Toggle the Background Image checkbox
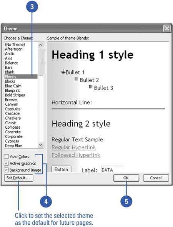 pyautogui.click(x=6, y=170)
